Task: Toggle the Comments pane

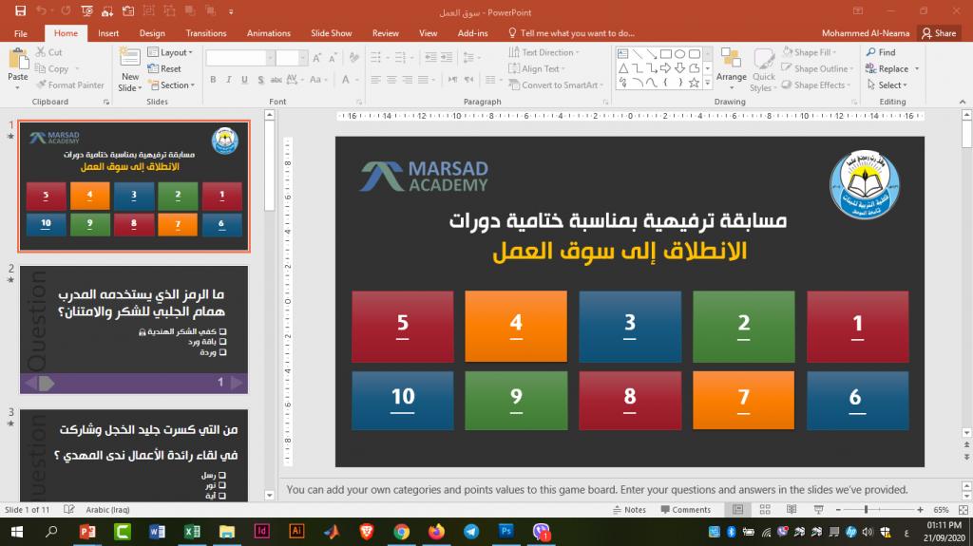Action: click(684, 510)
